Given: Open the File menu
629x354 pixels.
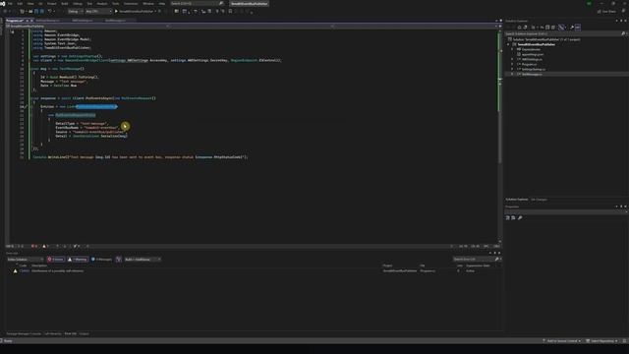Looking at the screenshot, I should 10,3.
